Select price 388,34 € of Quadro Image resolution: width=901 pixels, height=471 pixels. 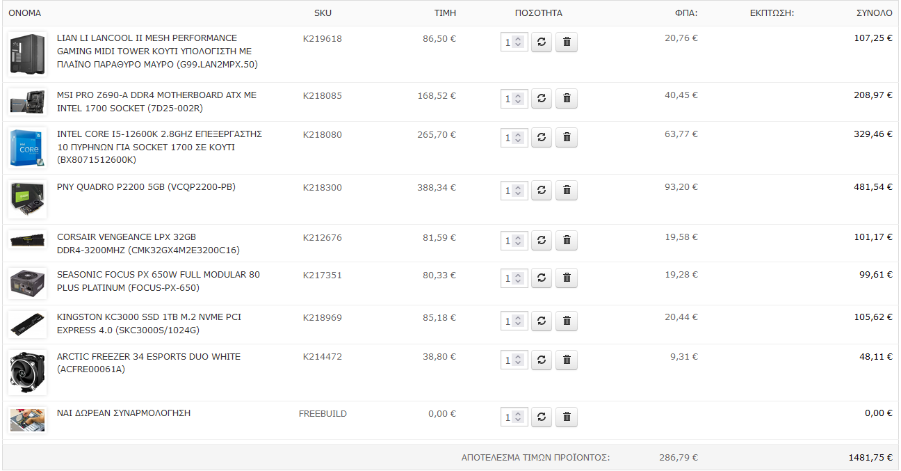point(437,188)
